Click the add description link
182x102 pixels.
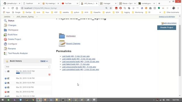point(170,23)
